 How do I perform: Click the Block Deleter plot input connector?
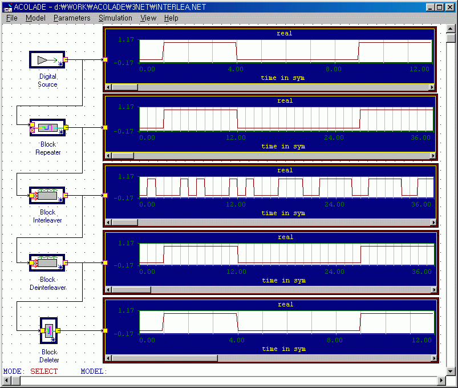point(106,331)
